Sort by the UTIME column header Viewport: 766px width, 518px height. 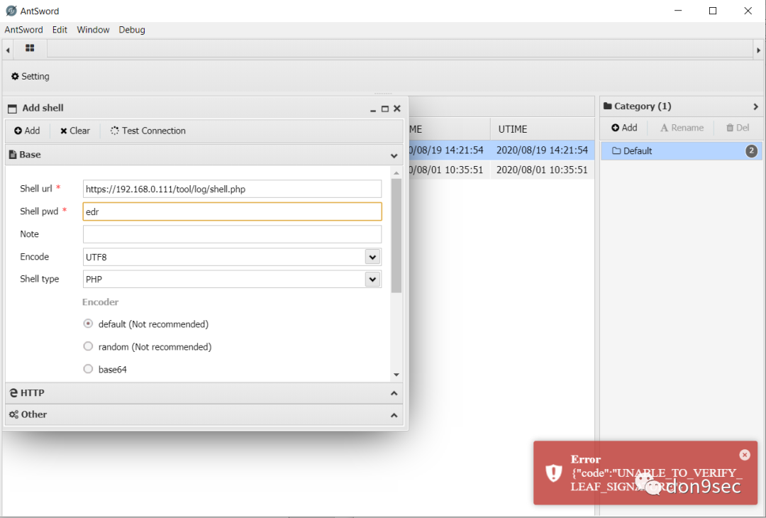(x=543, y=129)
